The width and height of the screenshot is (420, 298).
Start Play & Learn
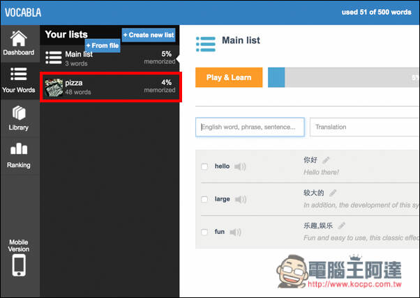pyautogui.click(x=229, y=77)
